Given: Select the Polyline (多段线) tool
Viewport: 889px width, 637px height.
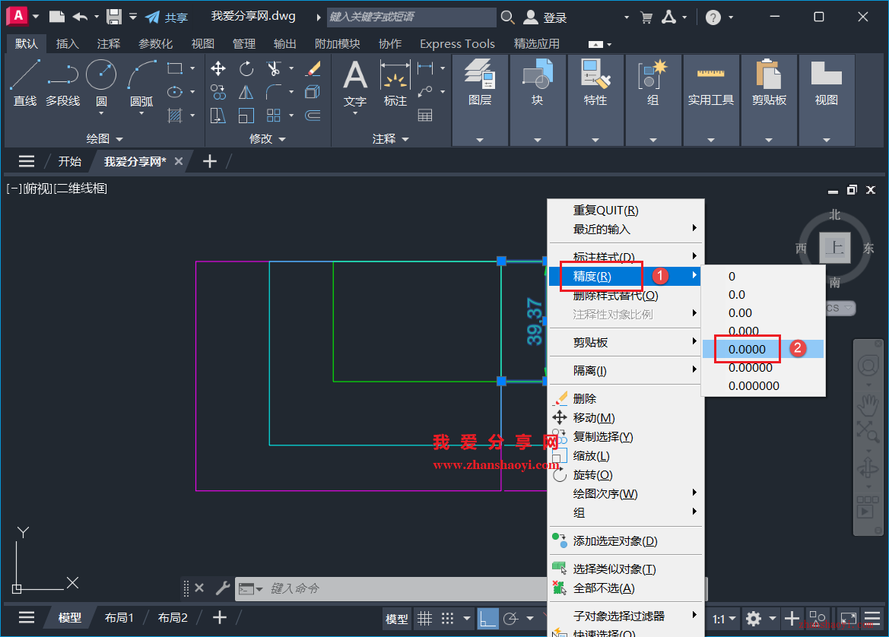Looking at the screenshot, I should click(62, 84).
